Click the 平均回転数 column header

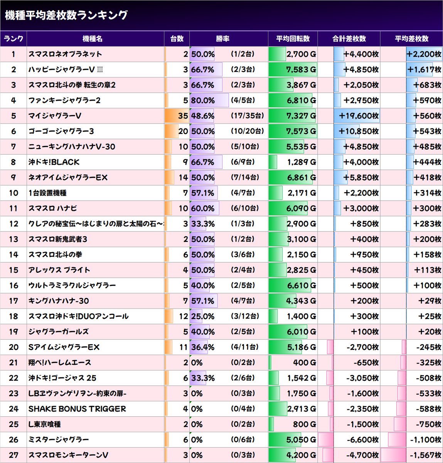point(293,39)
